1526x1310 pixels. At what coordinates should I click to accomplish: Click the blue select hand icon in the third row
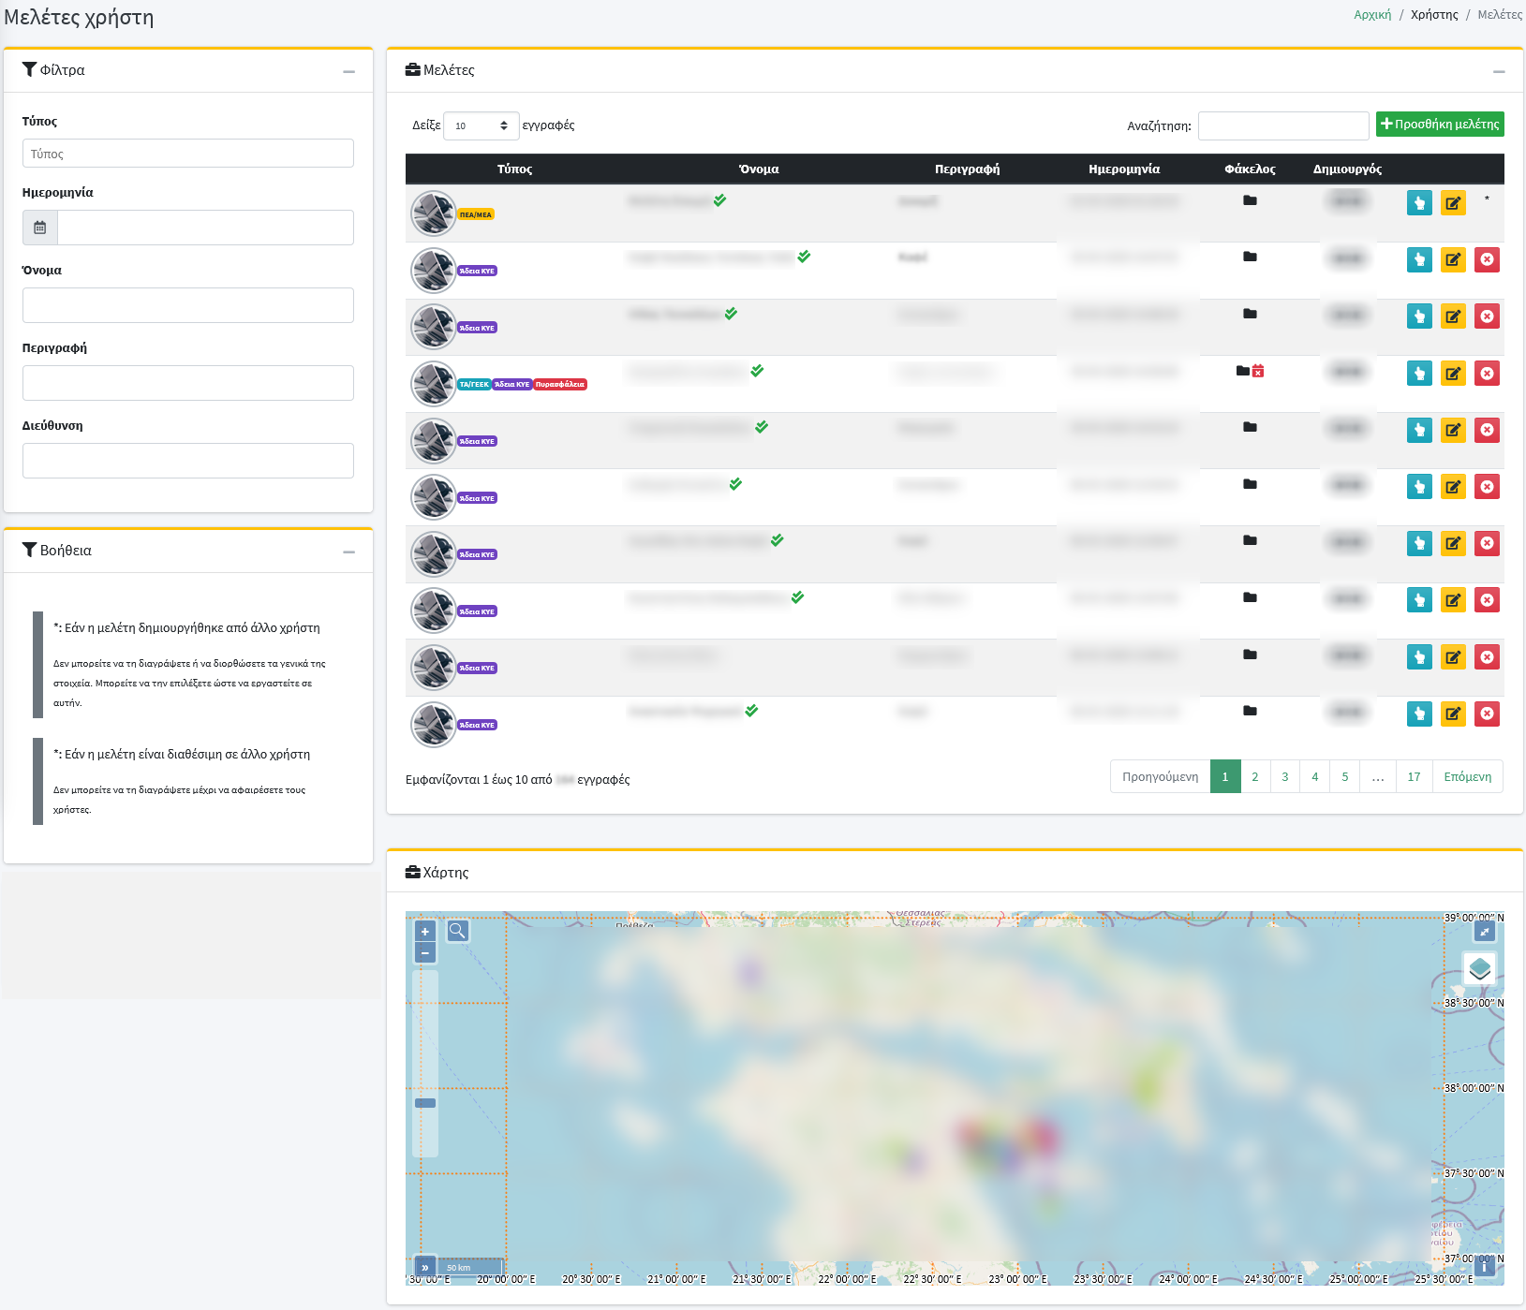click(x=1419, y=316)
